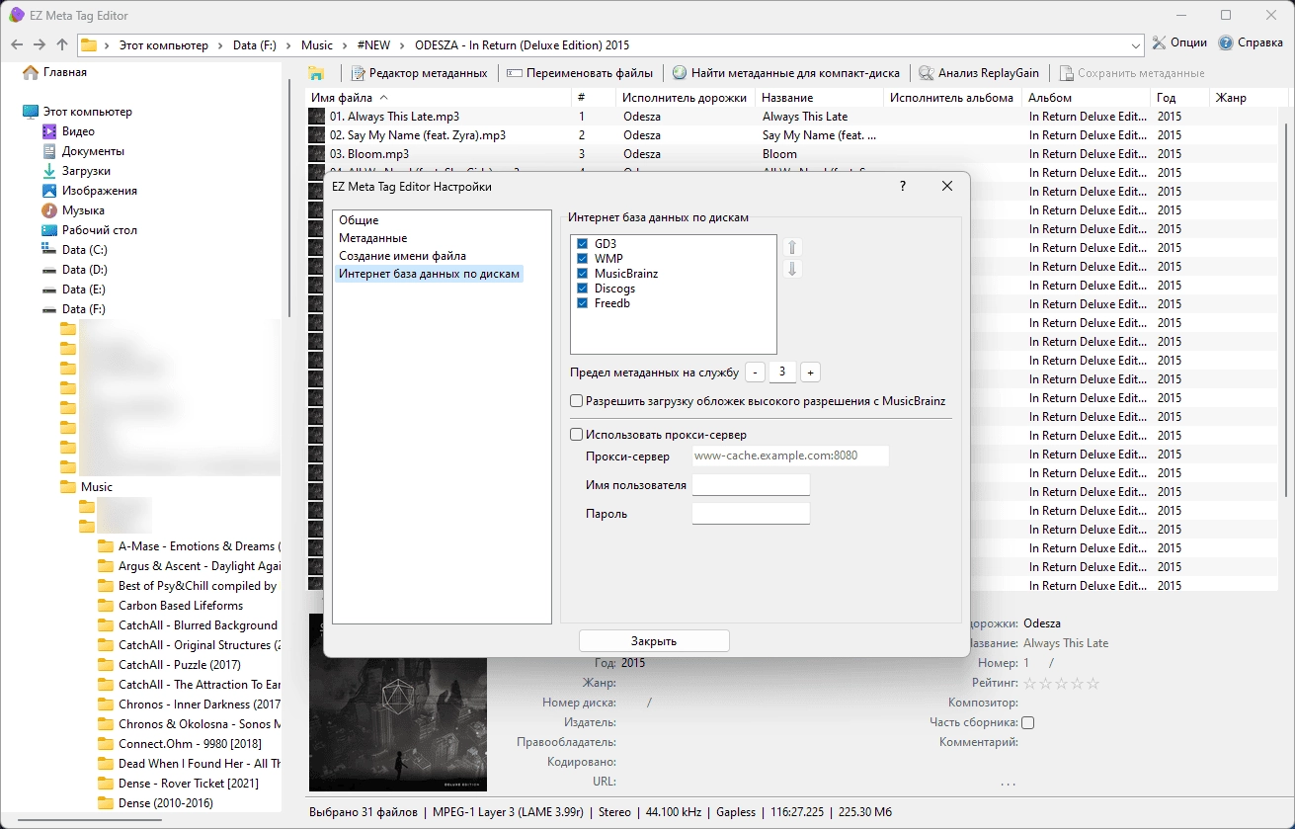Image resolution: width=1295 pixels, height=829 pixels.
Task: Click the third rating star
Action: (1061, 683)
